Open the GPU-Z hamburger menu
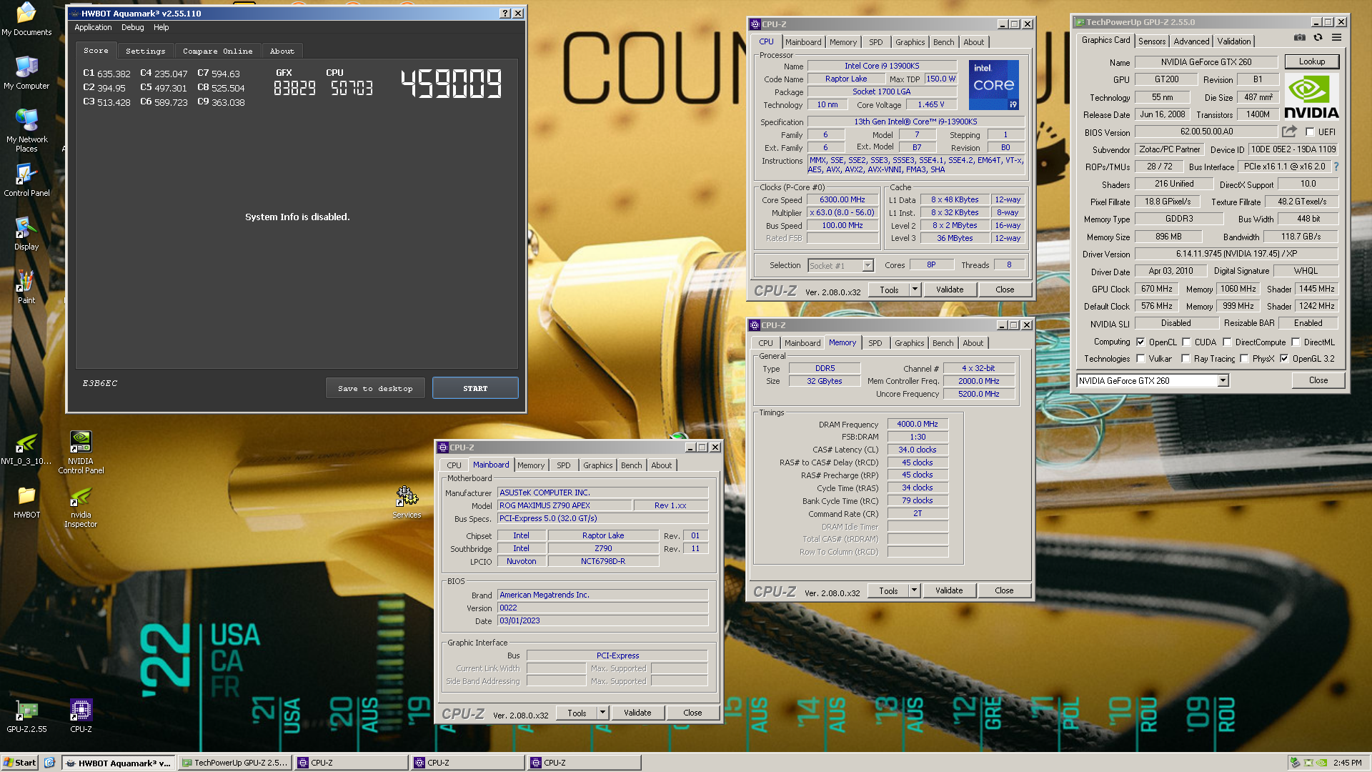 [1336, 37]
